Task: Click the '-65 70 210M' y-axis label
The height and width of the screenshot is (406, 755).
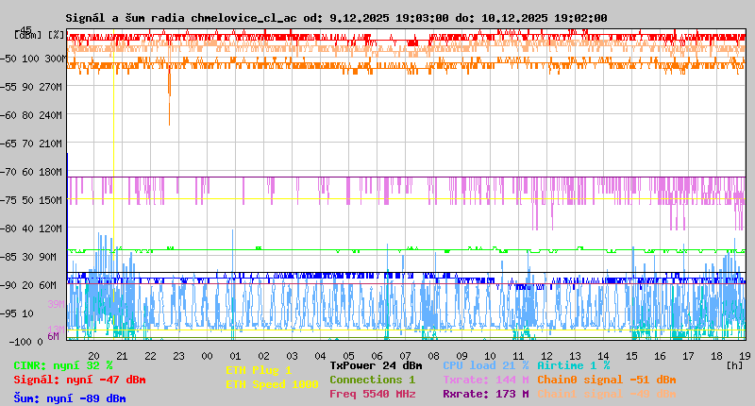Action: pos(32,144)
